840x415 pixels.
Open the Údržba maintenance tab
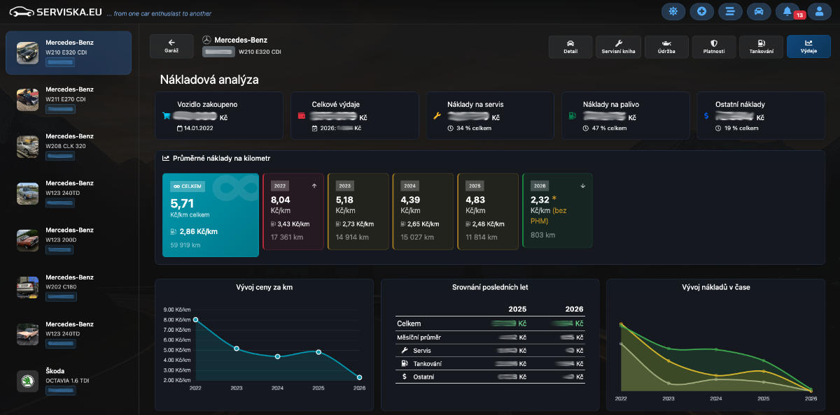click(x=666, y=46)
